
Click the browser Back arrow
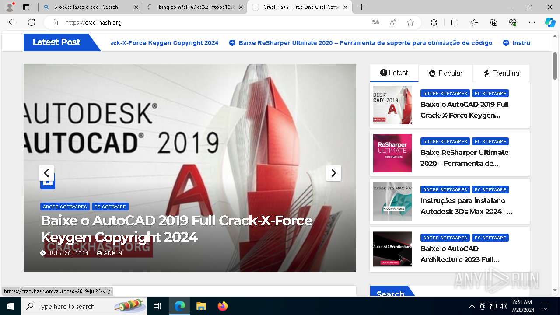point(12,22)
